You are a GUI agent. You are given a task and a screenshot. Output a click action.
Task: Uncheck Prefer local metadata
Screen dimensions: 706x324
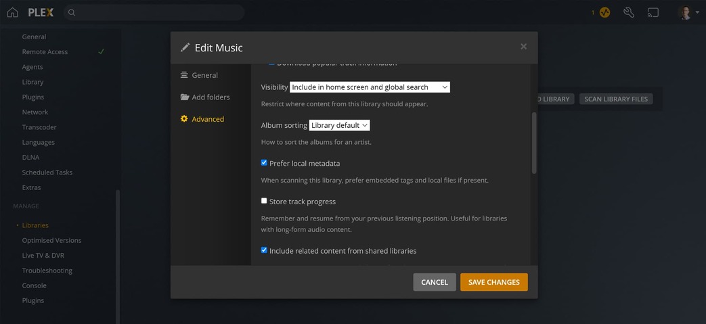264,163
